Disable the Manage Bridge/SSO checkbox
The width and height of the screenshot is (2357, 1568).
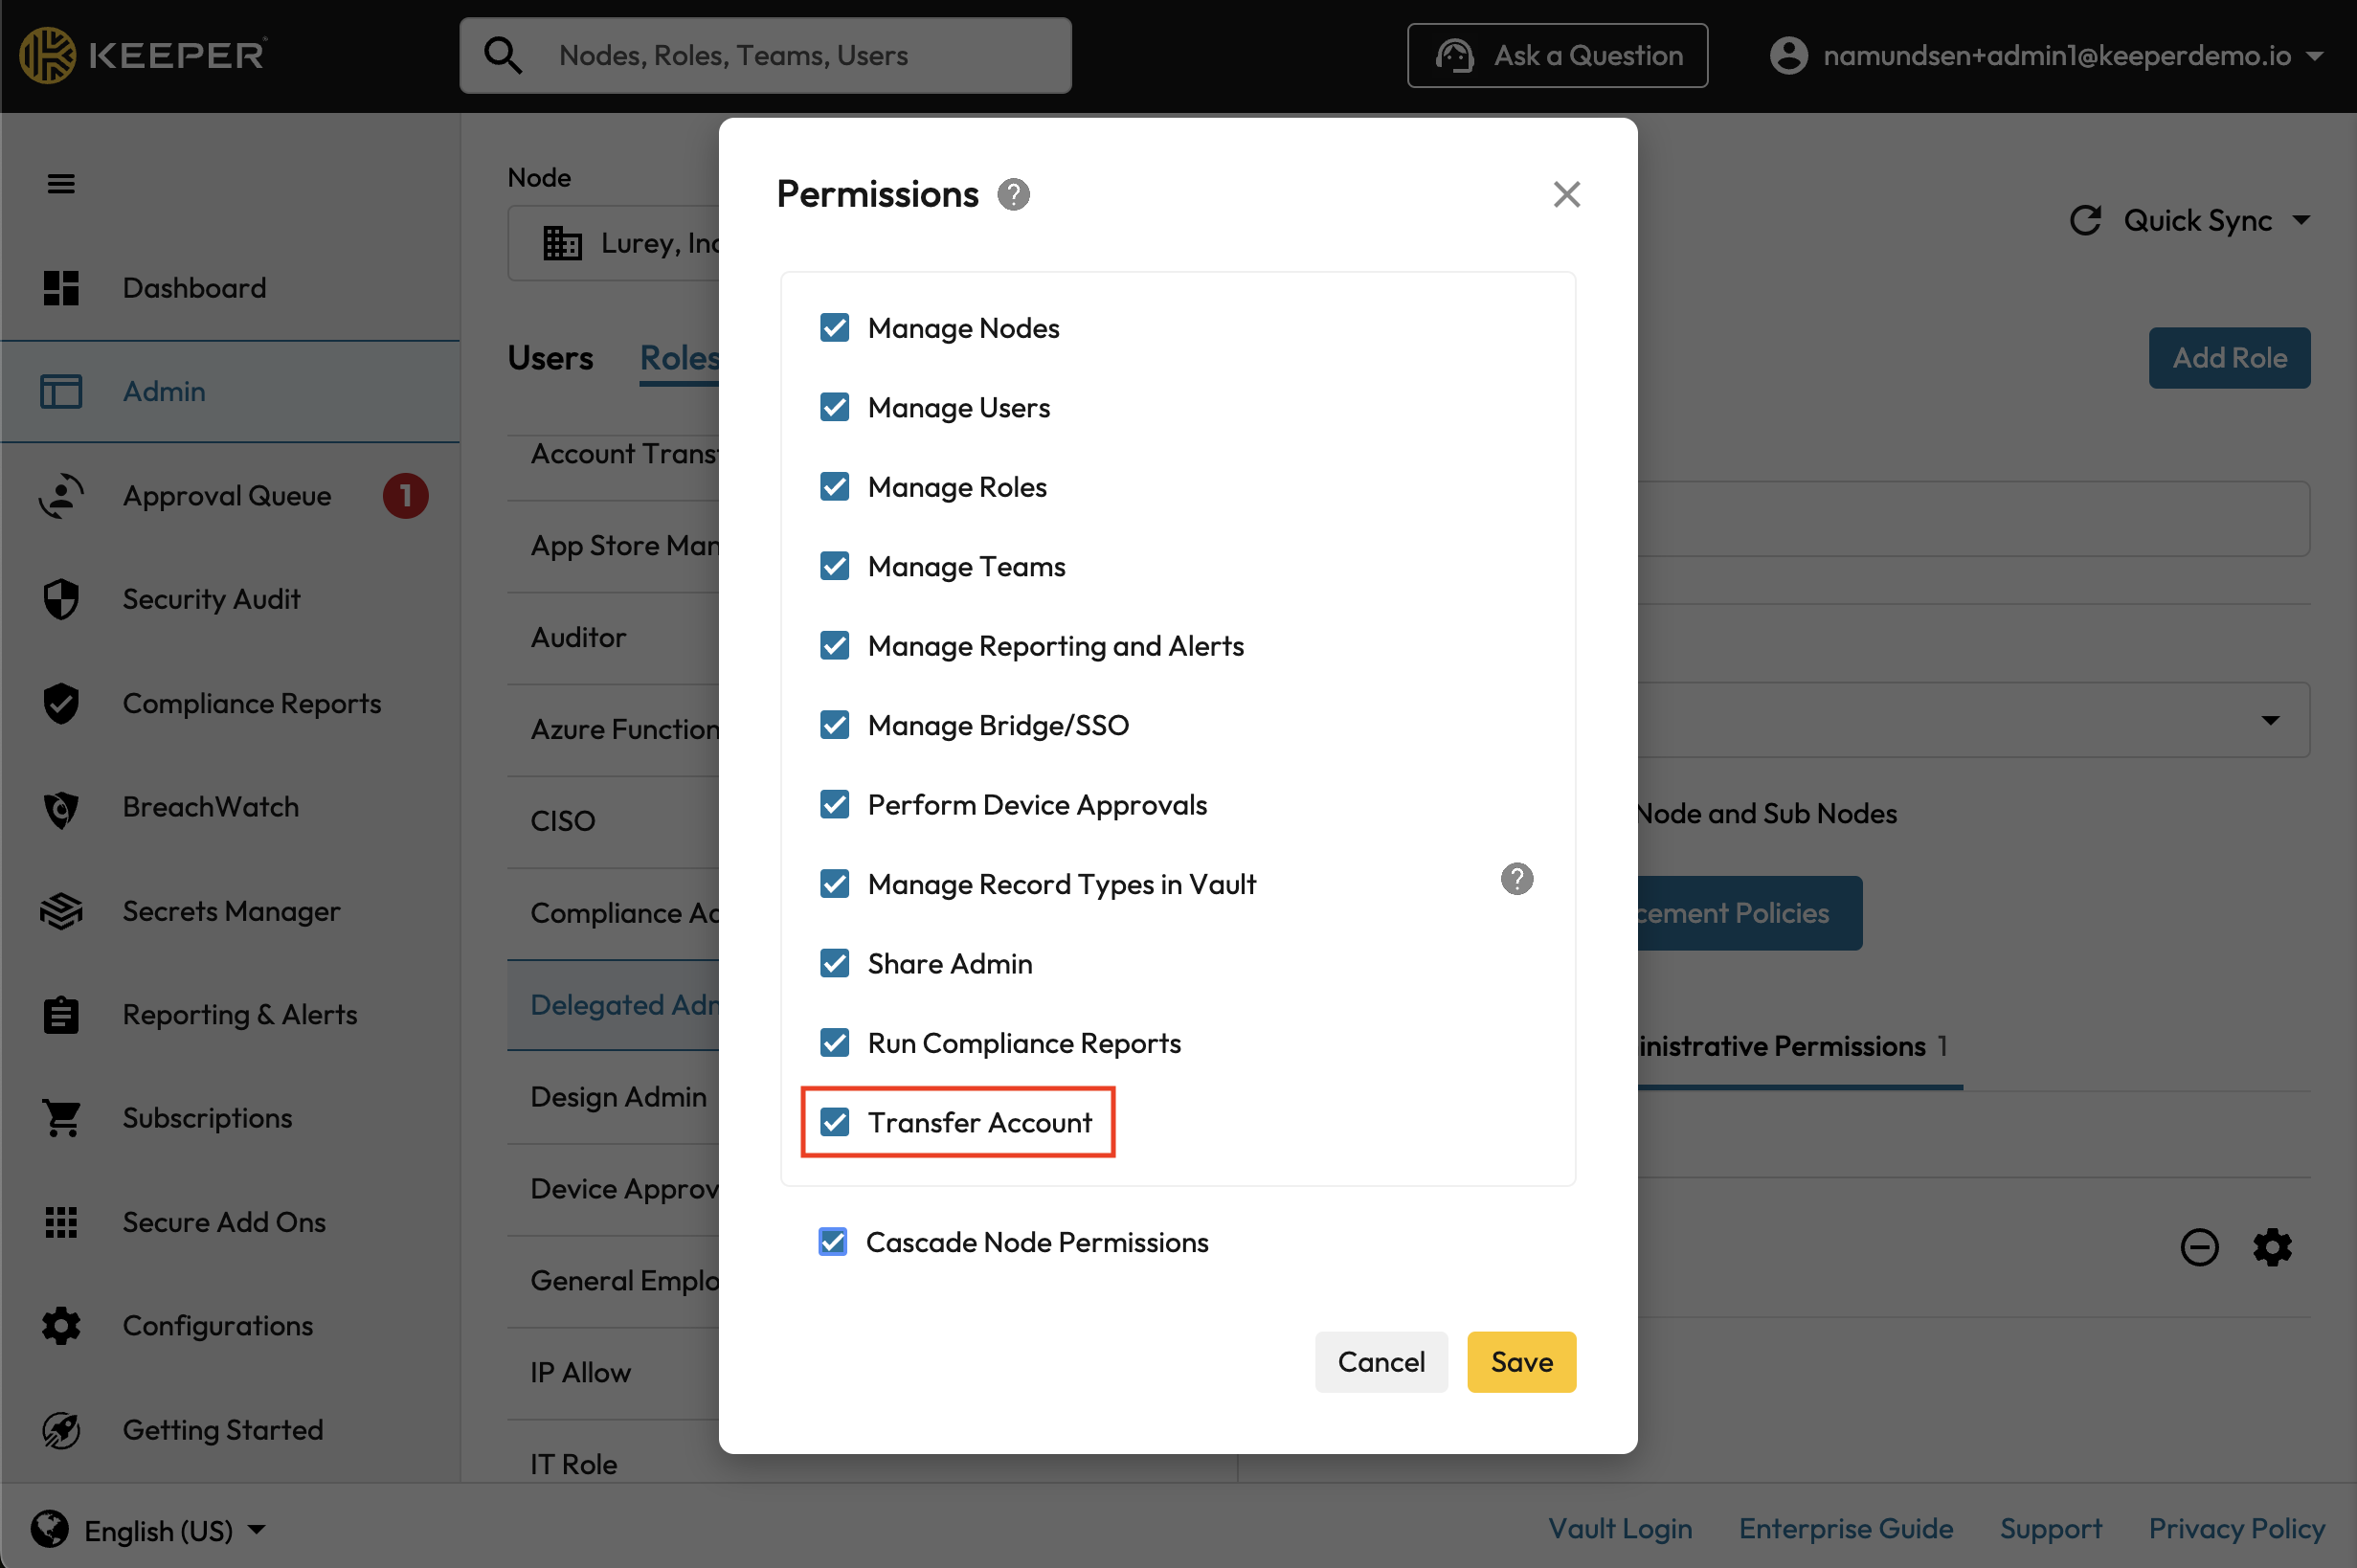coord(835,725)
